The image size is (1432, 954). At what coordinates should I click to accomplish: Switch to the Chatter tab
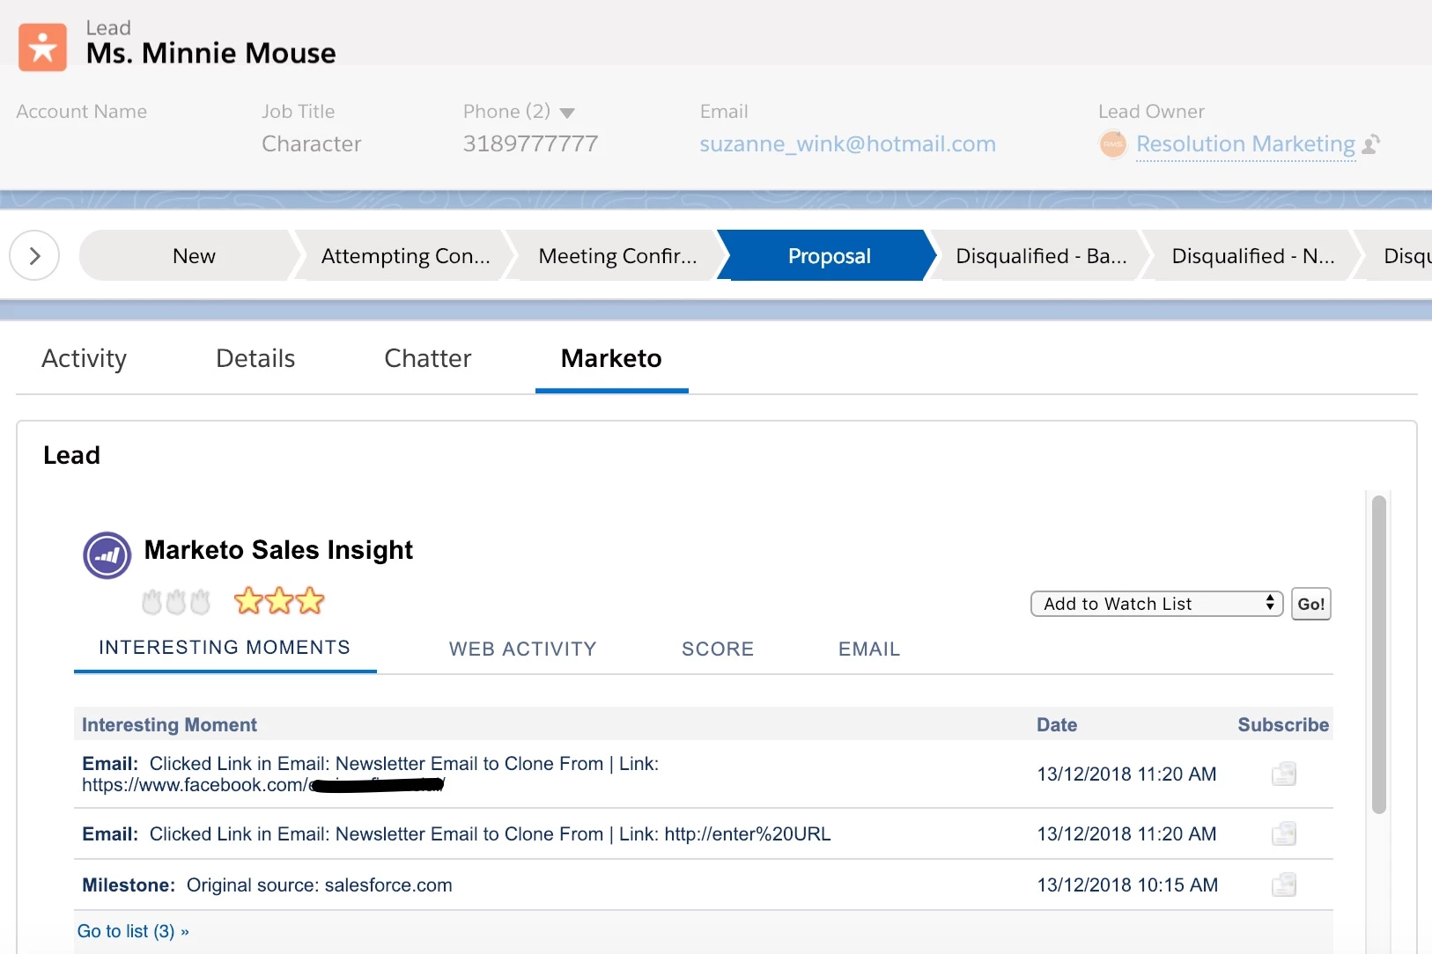click(x=428, y=358)
